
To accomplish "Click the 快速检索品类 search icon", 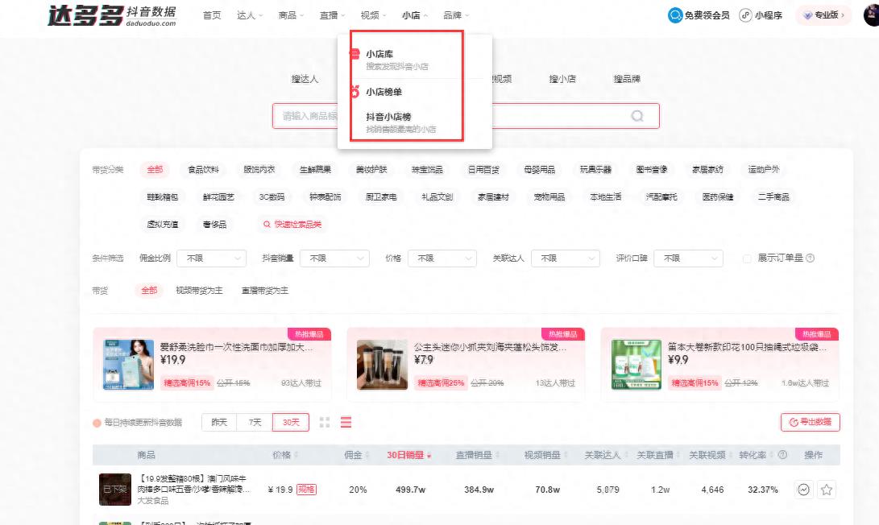I will pos(267,225).
